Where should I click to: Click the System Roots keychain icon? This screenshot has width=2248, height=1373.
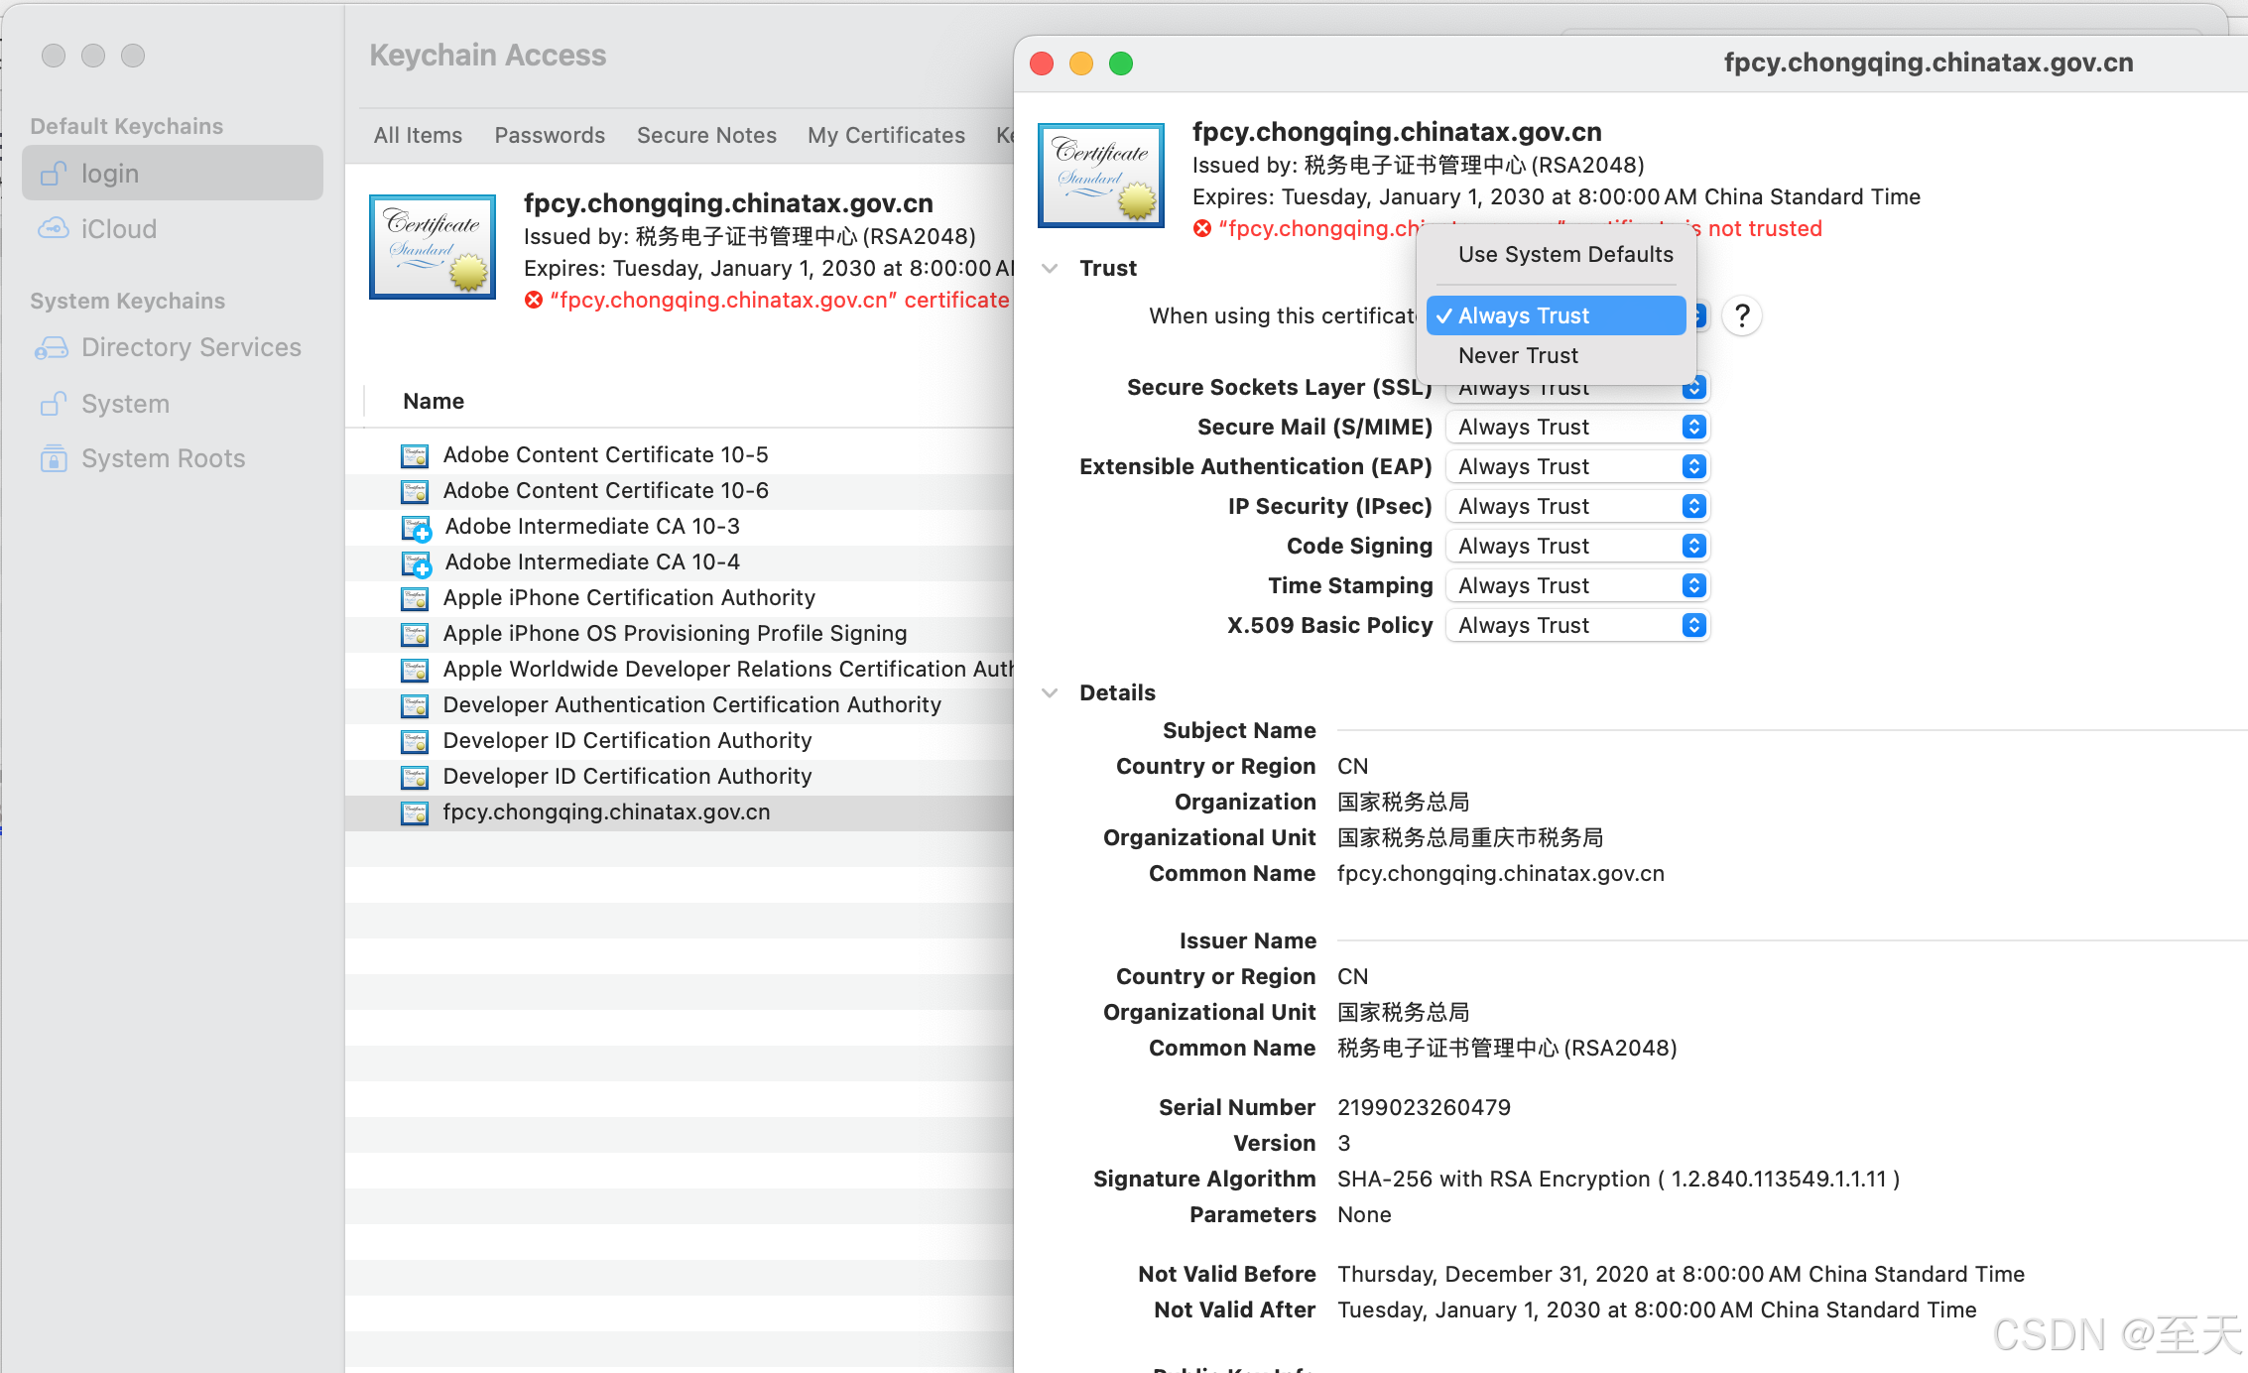click(x=54, y=458)
